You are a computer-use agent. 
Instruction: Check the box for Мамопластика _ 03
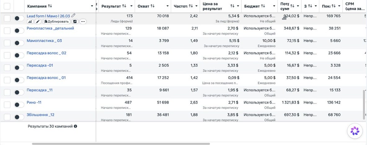(7, 43)
